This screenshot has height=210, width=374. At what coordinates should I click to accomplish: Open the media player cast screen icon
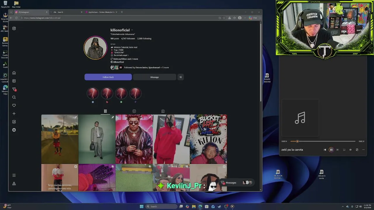click(344, 150)
